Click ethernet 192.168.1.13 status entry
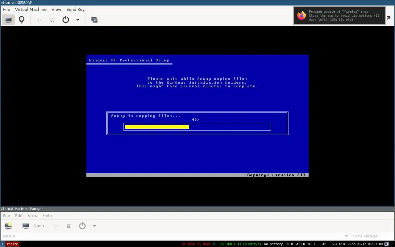 (237, 244)
